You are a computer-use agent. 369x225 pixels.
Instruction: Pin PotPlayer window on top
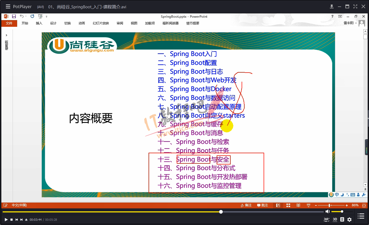point(332,6)
